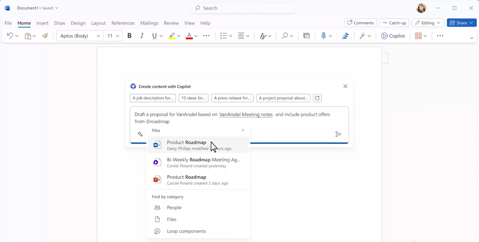Close the Create content with Copilot dialog
The image size is (479, 242).
click(345, 86)
